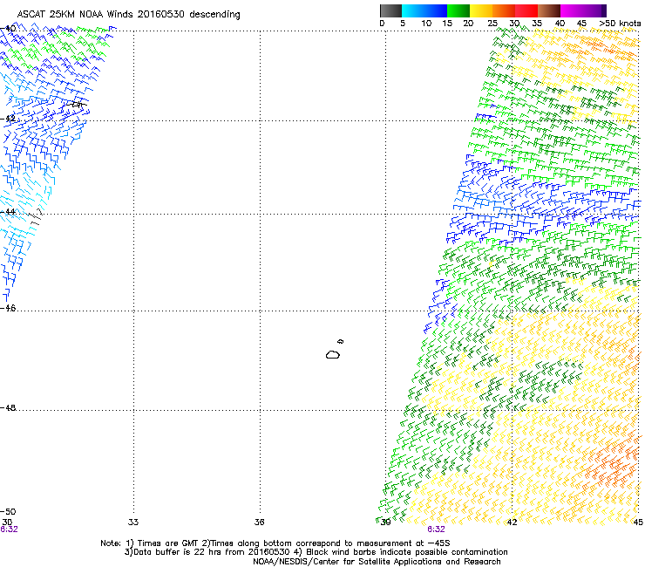Image resolution: width=645 pixels, height=567 pixels.
Task: Click the '10' label under the color bar
Action: pyautogui.click(x=426, y=24)
